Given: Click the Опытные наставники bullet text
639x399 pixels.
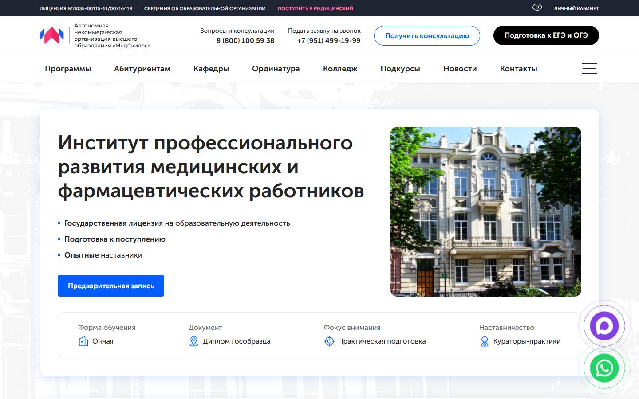Looking at the screenshot, I should (x=103, y=255).
